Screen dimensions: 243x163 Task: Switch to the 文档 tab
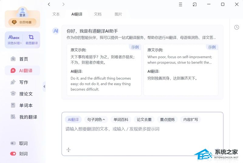point(98,14)
